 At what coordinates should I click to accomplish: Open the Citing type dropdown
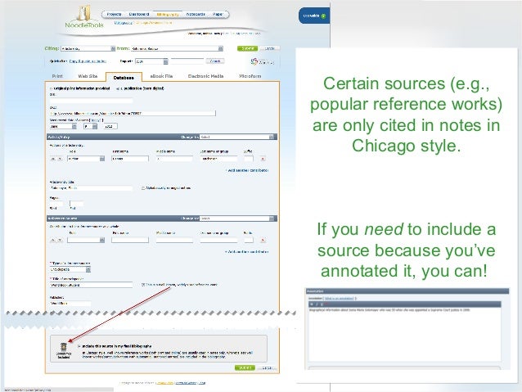click(88, 48)
